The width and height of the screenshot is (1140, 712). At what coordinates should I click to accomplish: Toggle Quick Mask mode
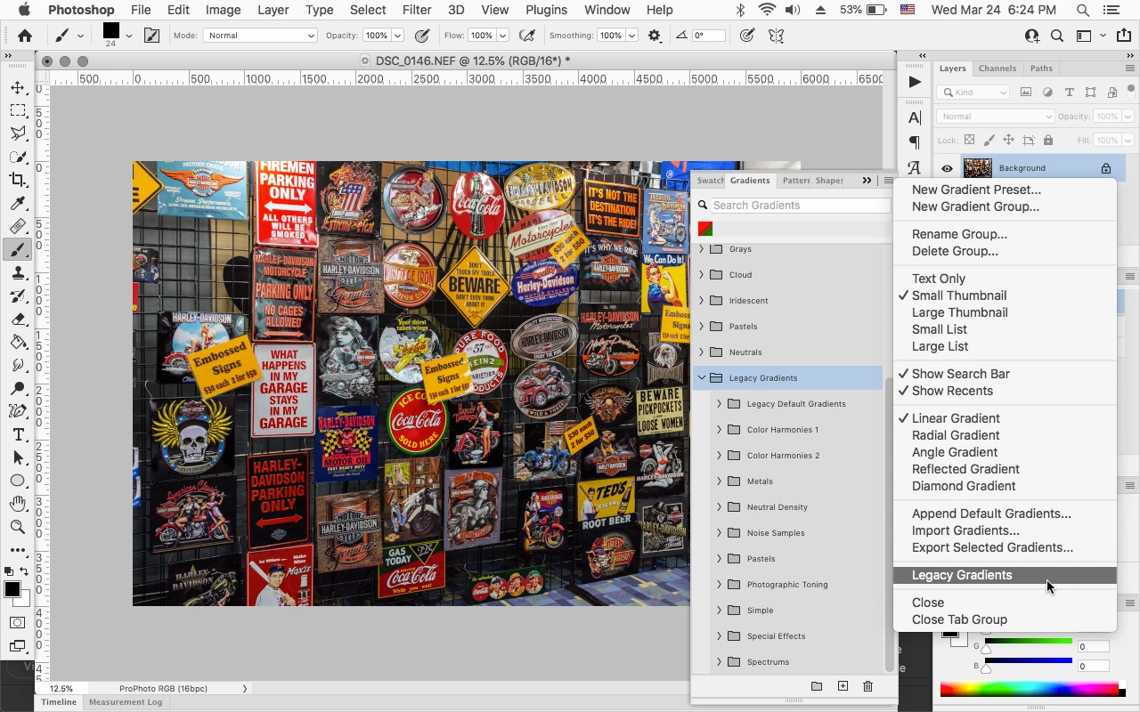[x=18, y=623]
